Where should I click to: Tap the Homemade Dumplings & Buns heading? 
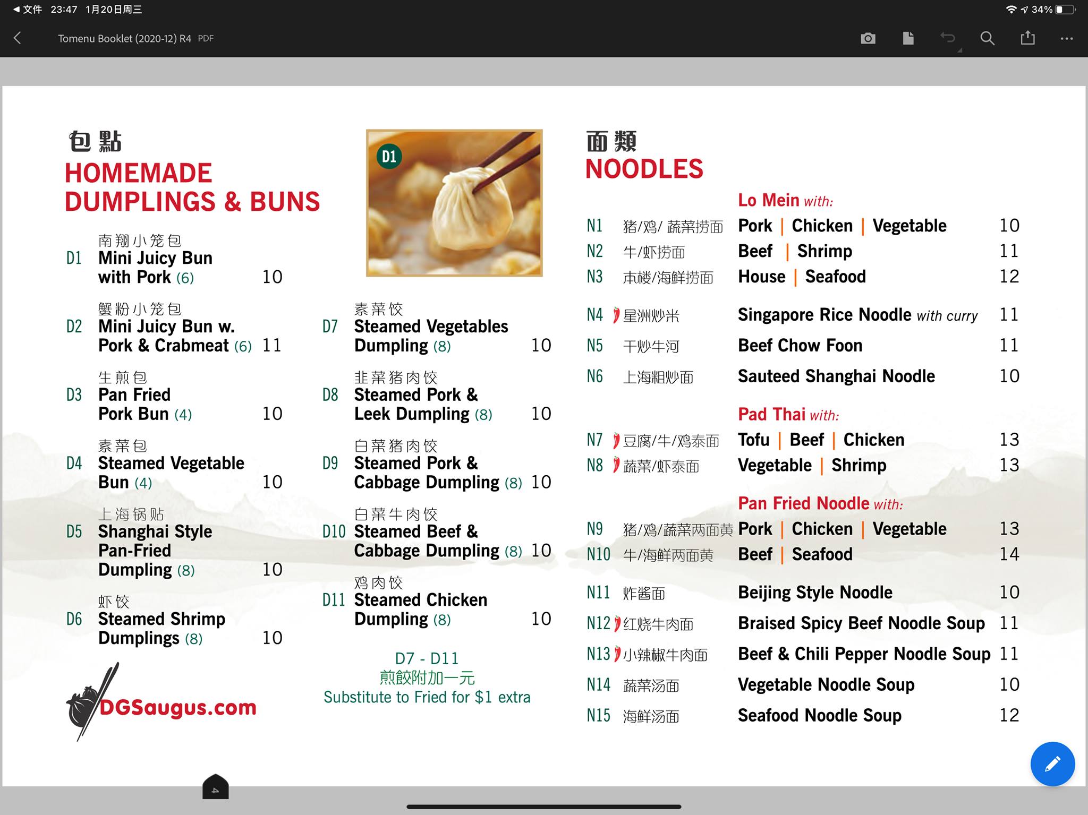point(192,187)
